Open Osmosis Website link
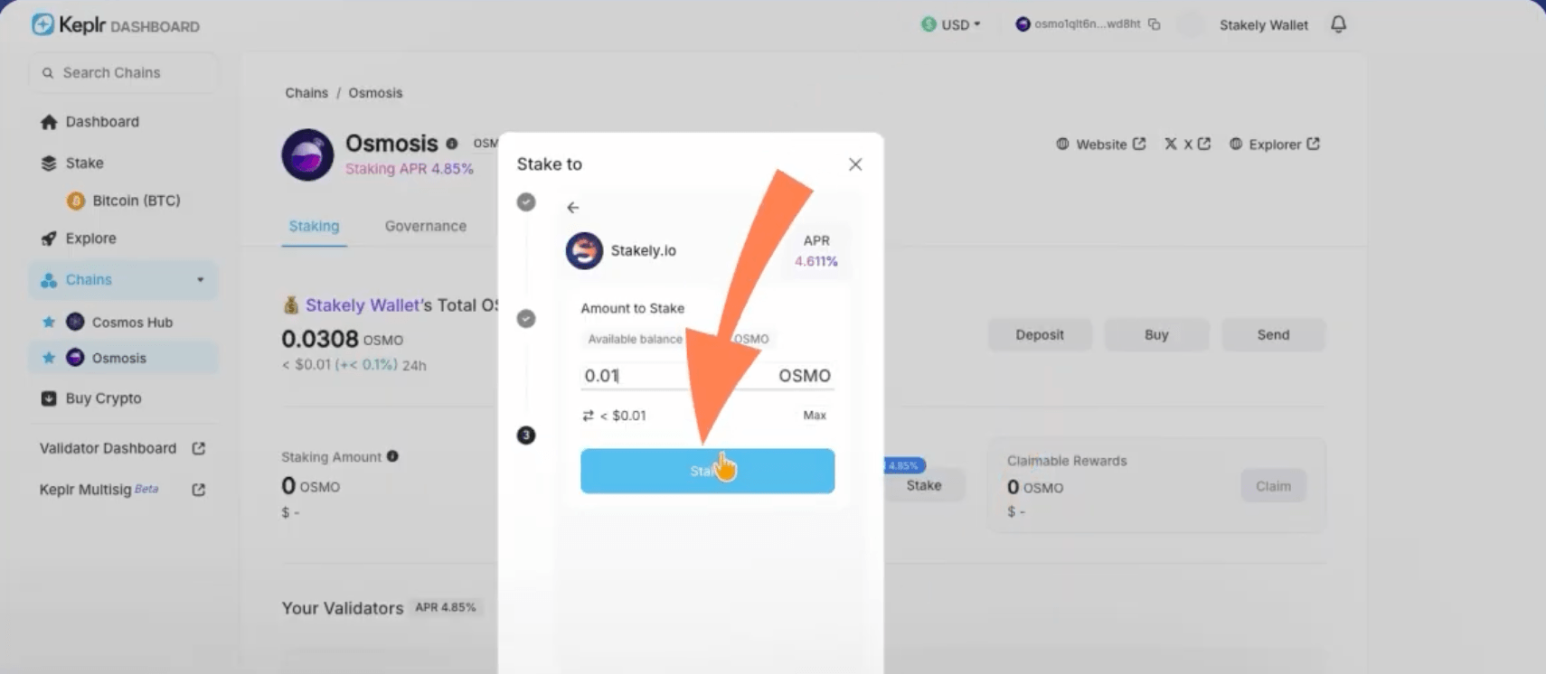This screenshot has height=674, width=1546. tap(1100, 144)
